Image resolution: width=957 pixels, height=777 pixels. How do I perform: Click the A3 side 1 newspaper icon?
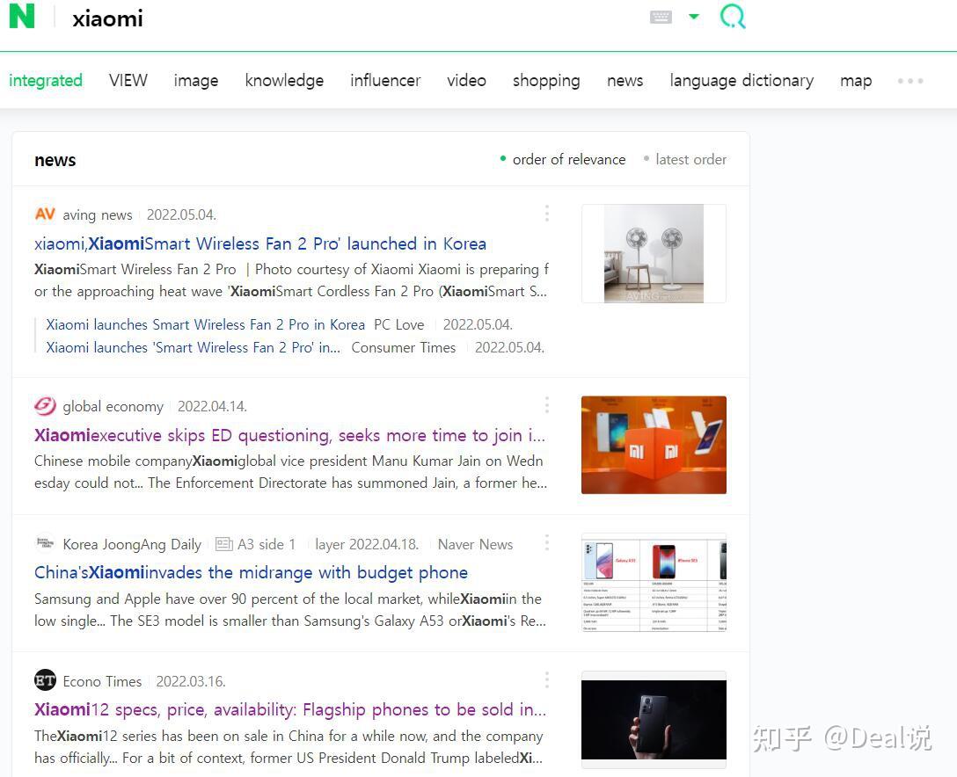pyautogui.click(x=224, y=544)
